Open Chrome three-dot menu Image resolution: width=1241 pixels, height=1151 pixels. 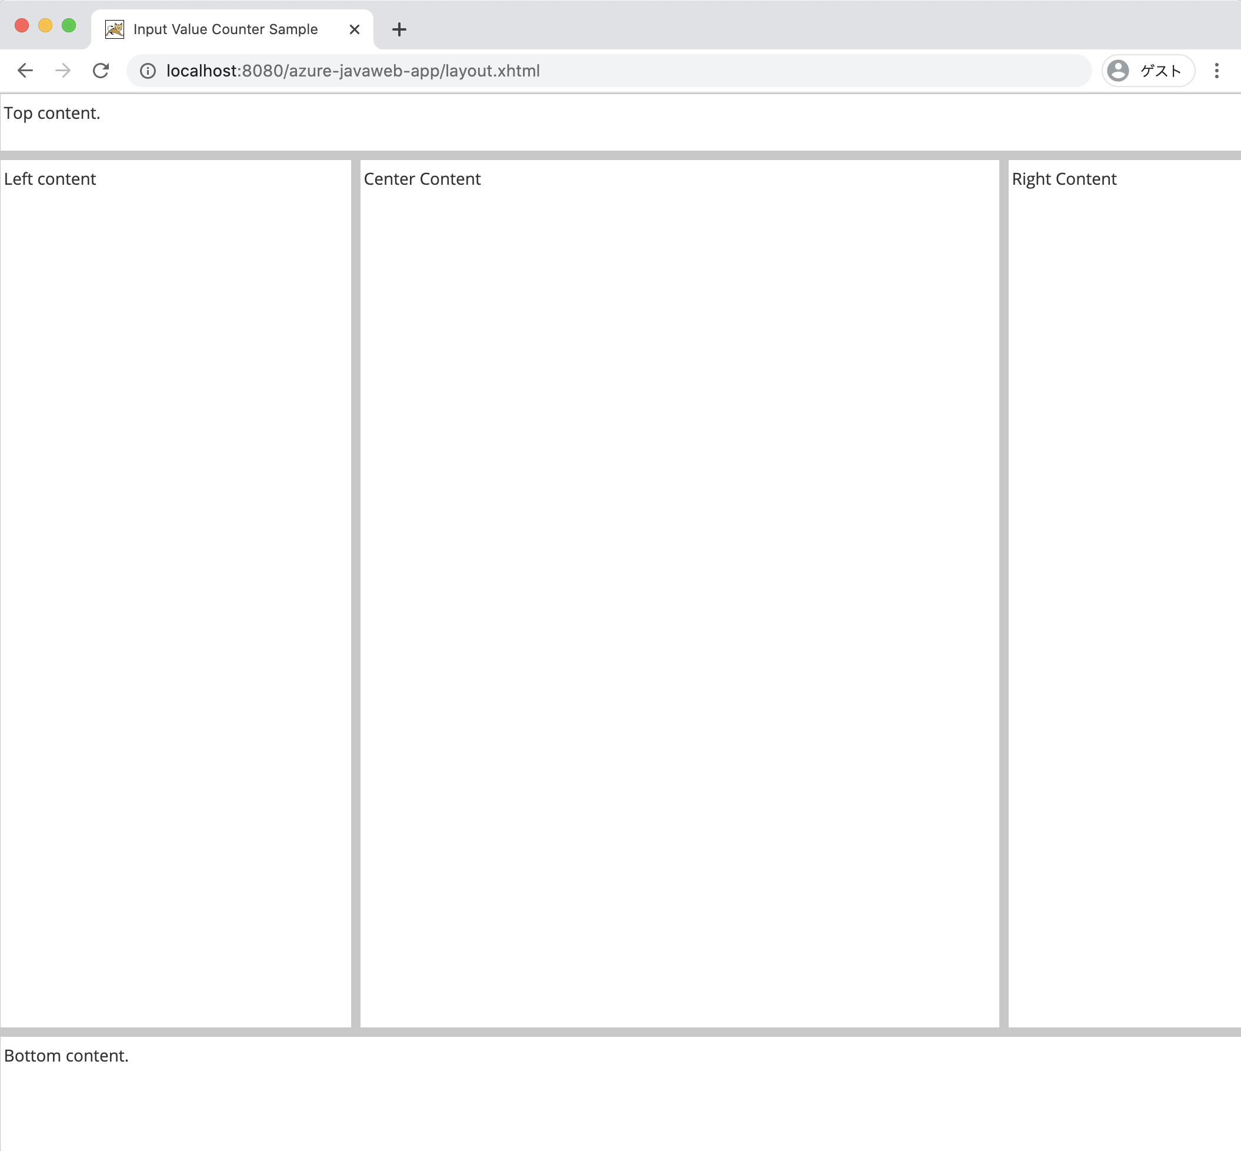click(1216, 71)
